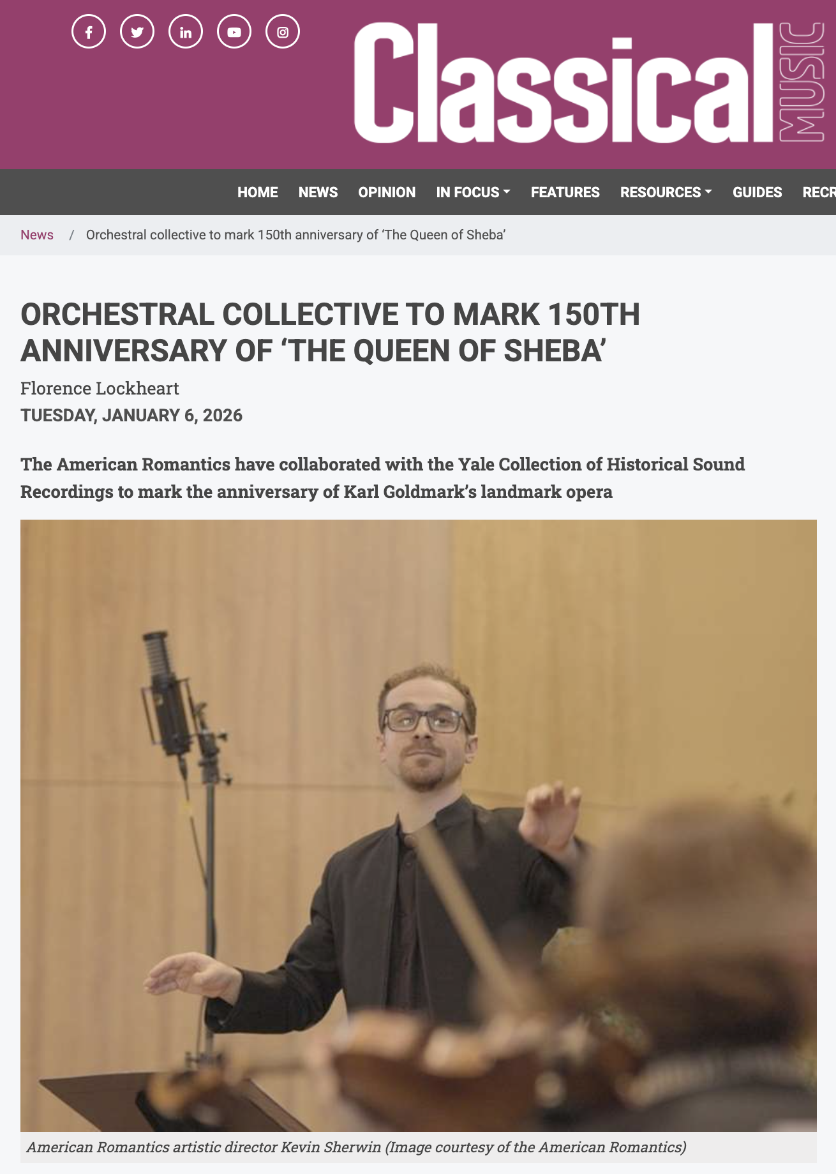
Task: Open the LinkedIn social icon
Action: [186, 32]
